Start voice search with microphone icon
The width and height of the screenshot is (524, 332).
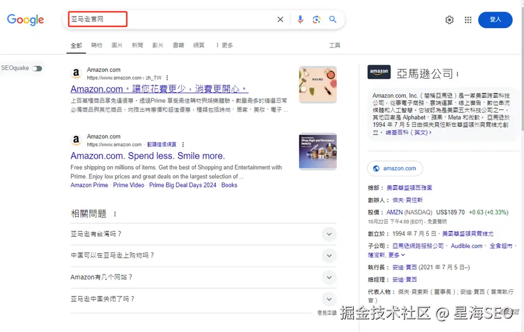300,20
